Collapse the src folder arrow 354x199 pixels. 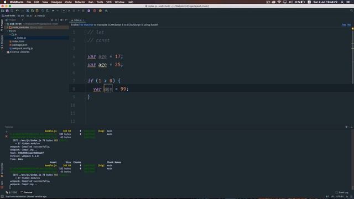pyautogui.click(x=8, y=31)
